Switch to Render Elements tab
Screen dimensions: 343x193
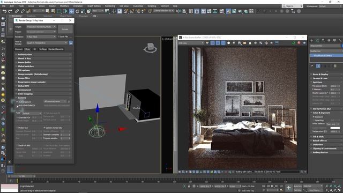coord(56,49)
